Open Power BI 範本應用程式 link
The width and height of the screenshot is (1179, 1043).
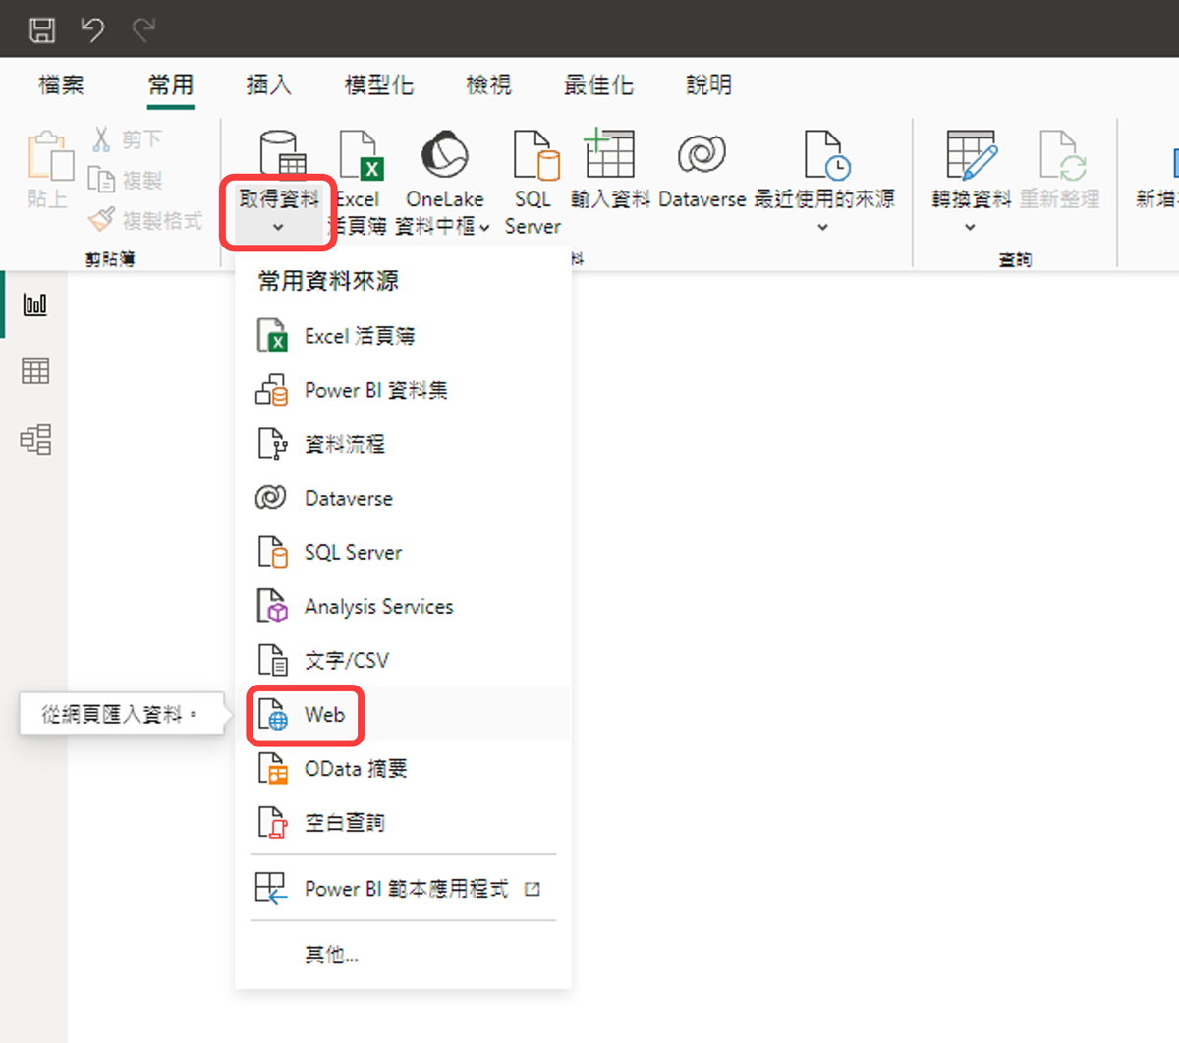coord(406,889)
